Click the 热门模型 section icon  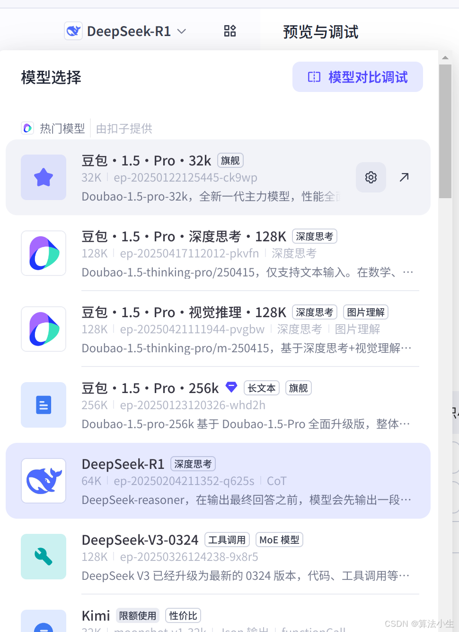[x=27, y=128]
